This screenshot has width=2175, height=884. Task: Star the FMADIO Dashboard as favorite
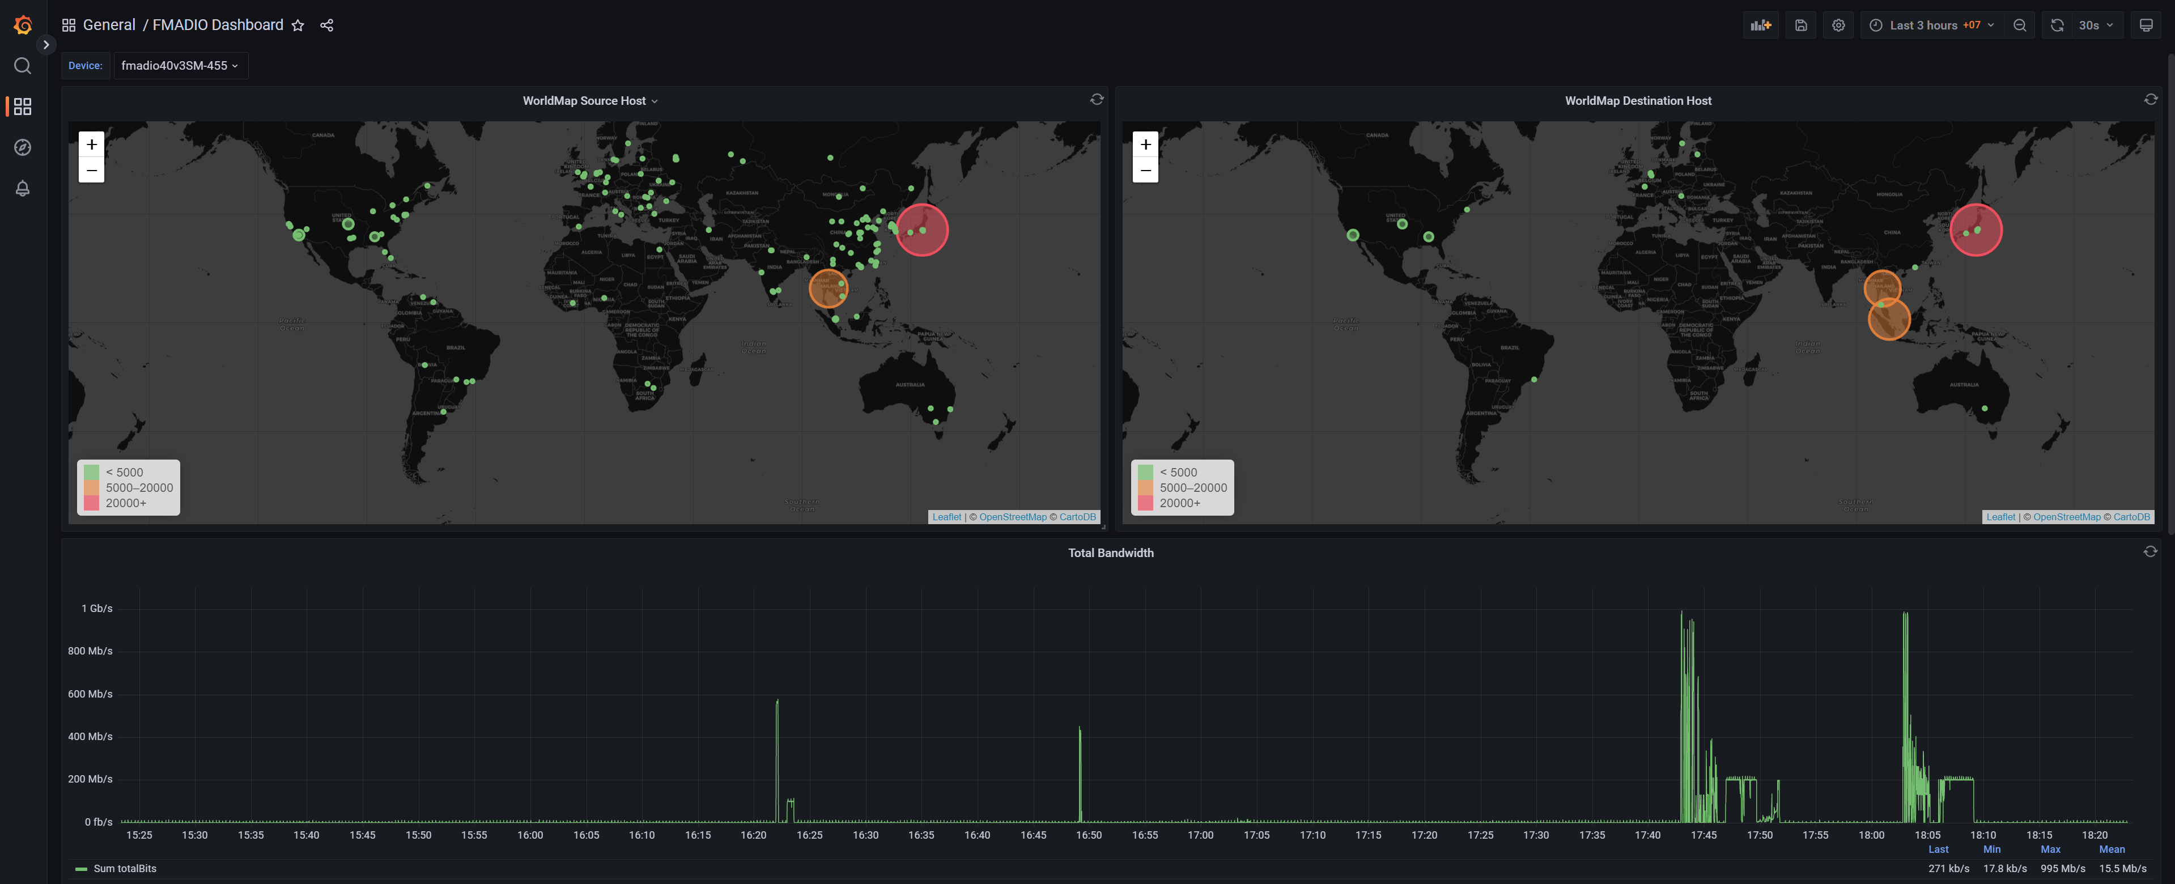(x=298, y=25)
